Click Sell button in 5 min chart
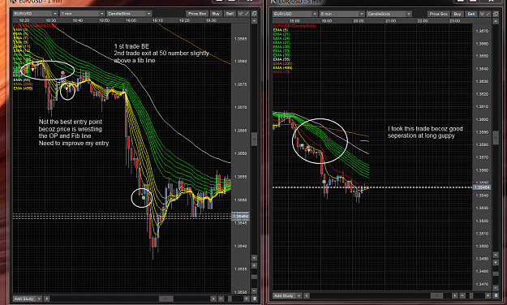 tap(471, 14)
